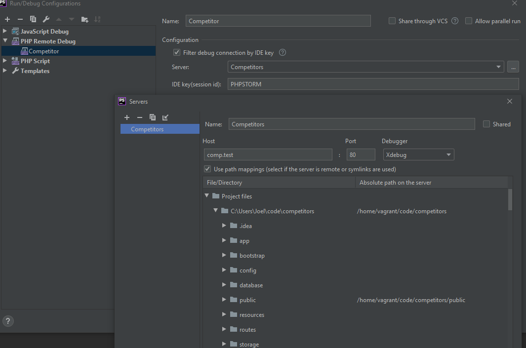Click the remove server minus icon
526x348 pixels.
click(x=140, y=117)
